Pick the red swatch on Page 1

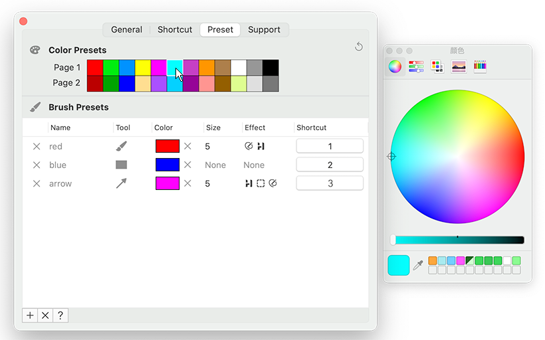[x=95, y=67]
